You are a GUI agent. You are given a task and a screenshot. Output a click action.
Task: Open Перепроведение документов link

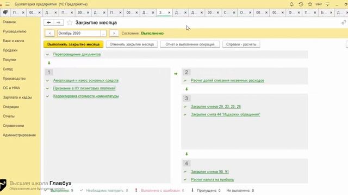point(77,54)
